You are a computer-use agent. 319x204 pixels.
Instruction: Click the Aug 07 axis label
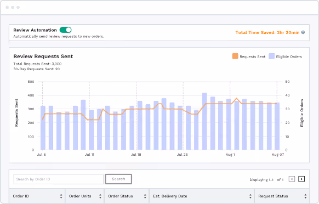278,155
